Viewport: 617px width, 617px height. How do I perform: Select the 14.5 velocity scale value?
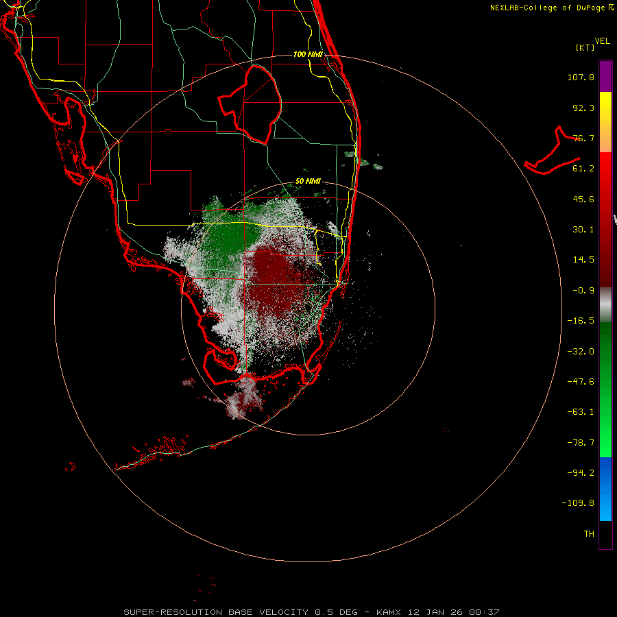pos(583,260)
